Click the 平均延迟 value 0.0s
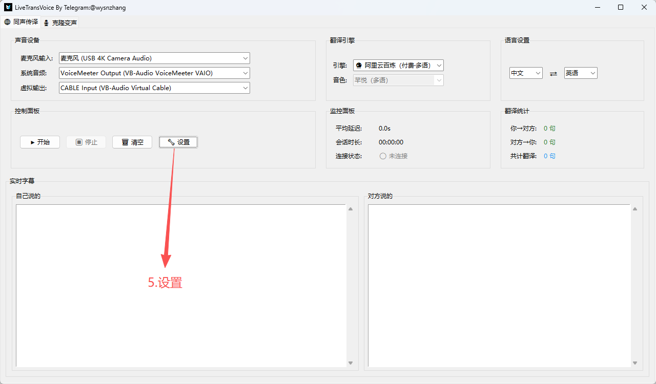This screenshot has height=384, width=656. pos(384,129)
